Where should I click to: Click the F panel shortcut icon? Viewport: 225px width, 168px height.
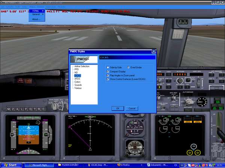point(26,109)
